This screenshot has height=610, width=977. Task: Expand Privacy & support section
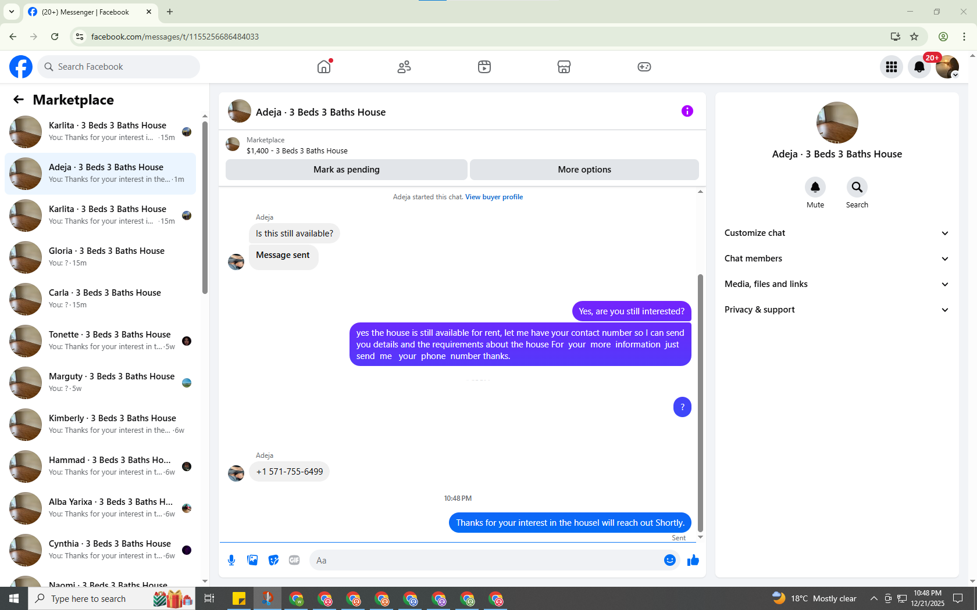click(837, 310)
